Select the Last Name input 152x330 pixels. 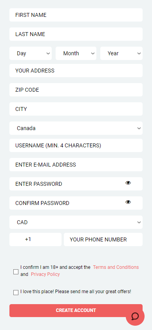(76, 34)
